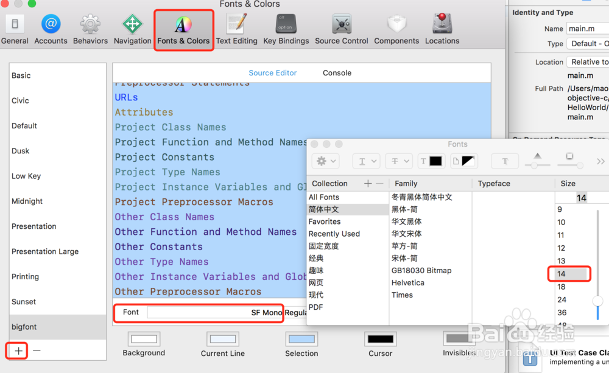Click the Current Line color well
Screen dimensions: 609x373
[223, 340]
